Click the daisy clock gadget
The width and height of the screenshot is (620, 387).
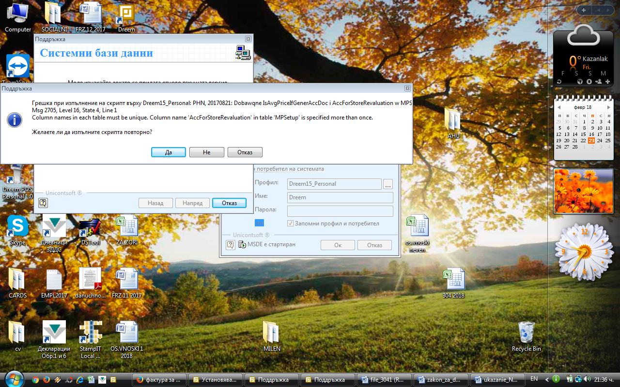pos(584,252)
